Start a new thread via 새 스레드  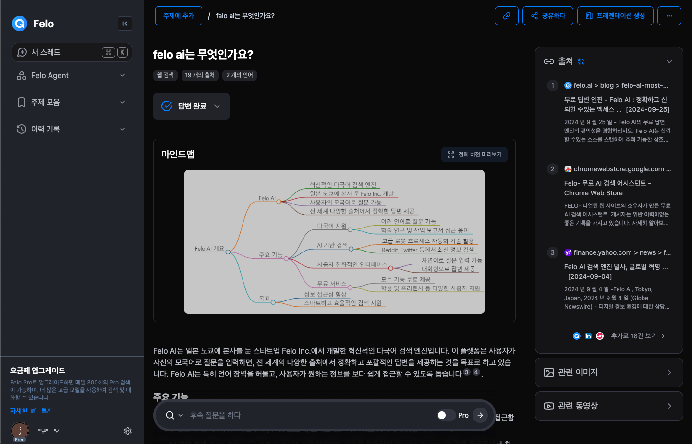pos(72,52)
